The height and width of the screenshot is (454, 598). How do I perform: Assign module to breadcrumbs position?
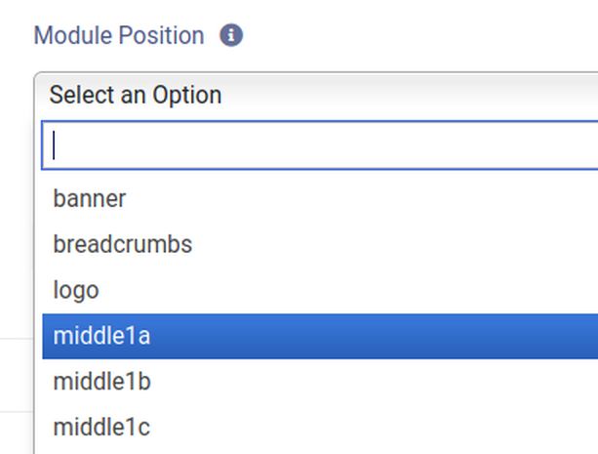320,244
